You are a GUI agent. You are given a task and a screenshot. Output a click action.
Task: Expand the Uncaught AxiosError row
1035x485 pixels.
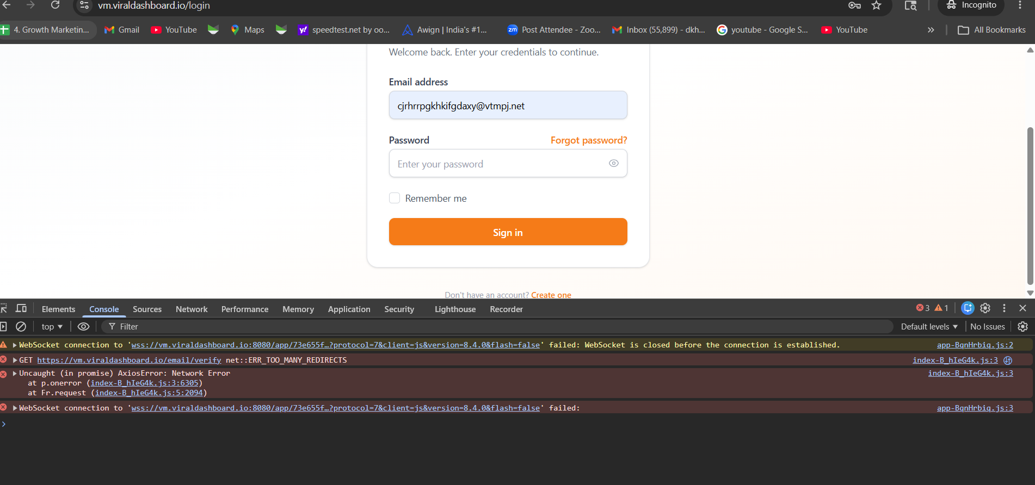(15, 373)
